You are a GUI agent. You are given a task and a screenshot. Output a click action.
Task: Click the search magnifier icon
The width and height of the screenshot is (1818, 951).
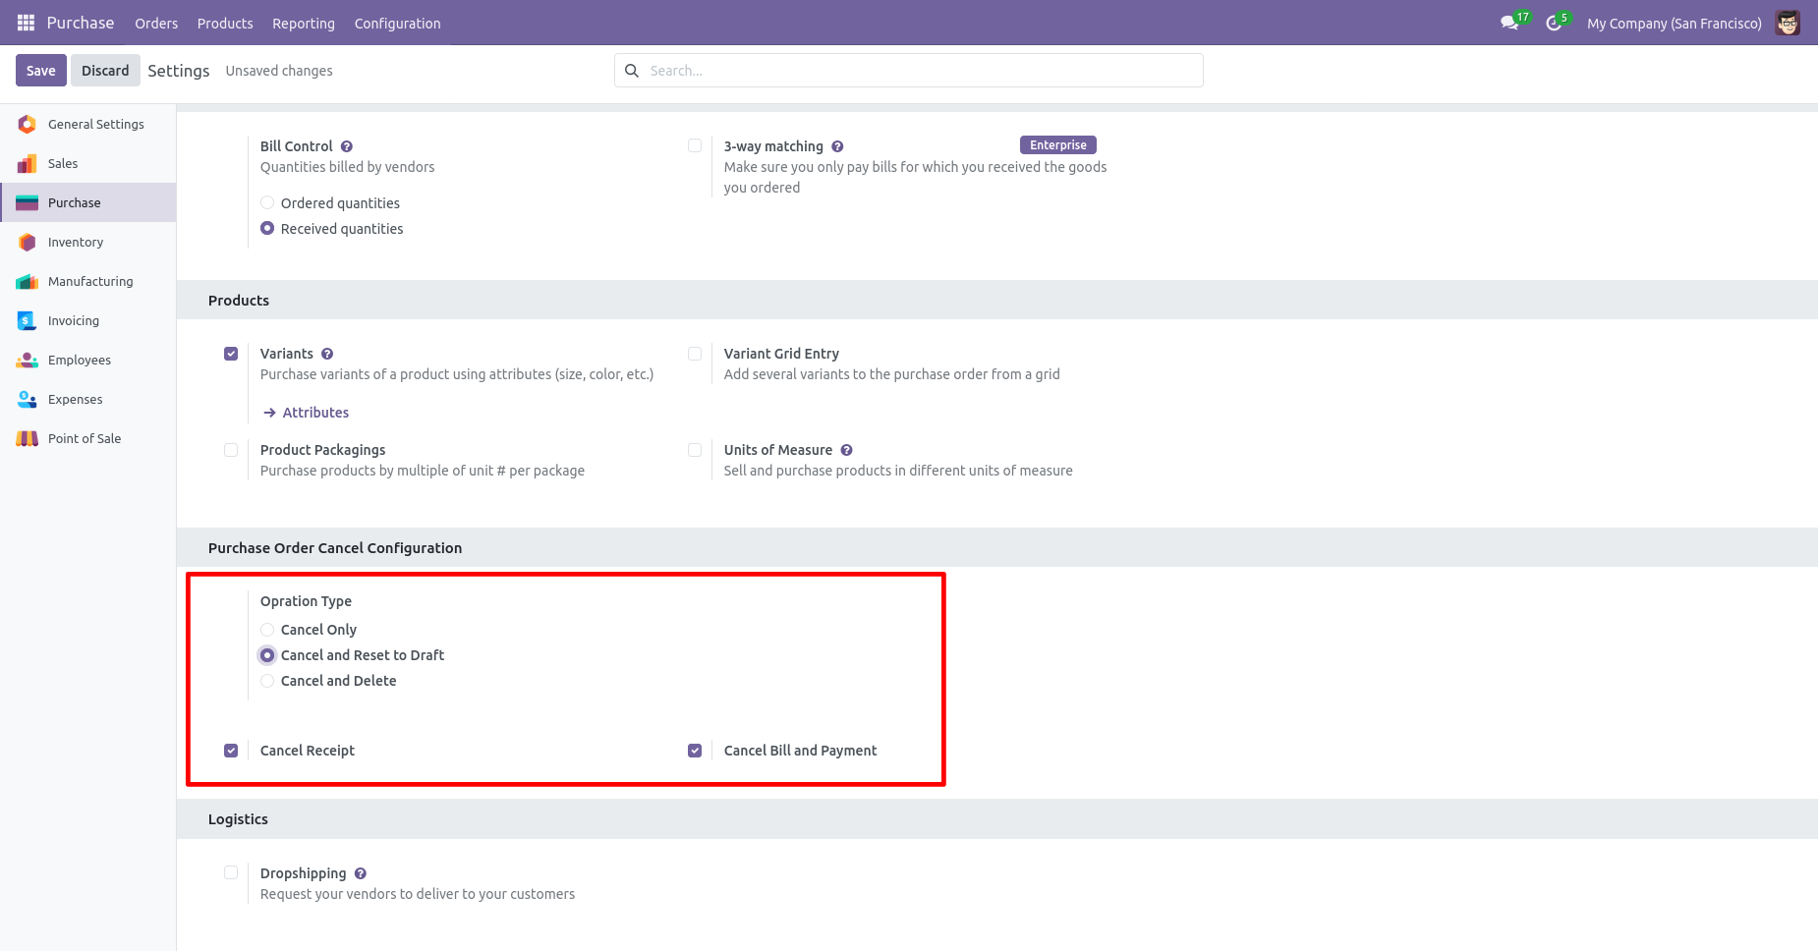tap(632, 71)
